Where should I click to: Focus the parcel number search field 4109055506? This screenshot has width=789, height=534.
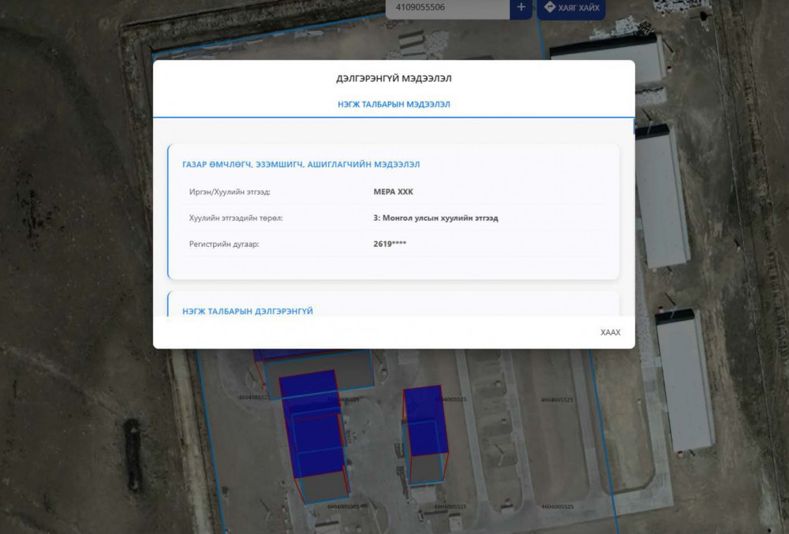click(446, 8)
